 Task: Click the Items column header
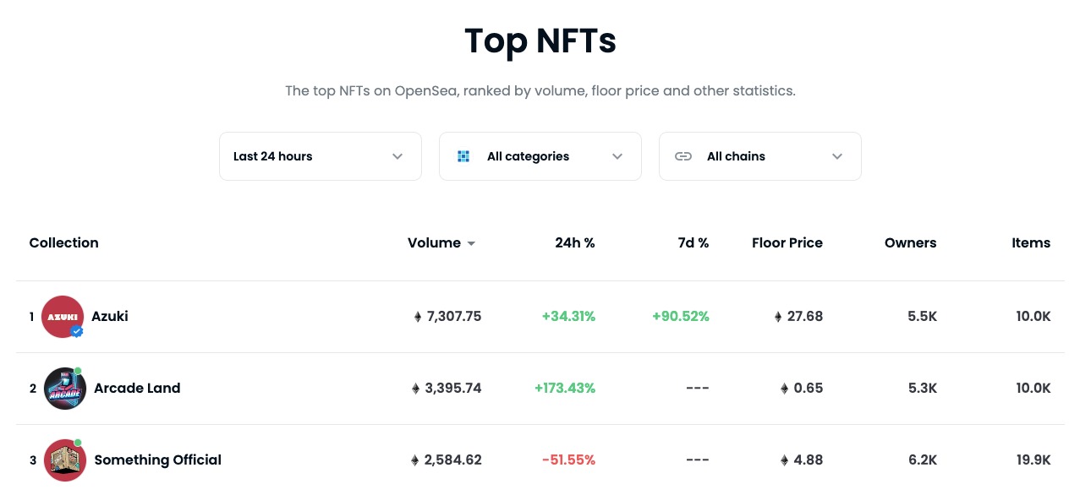pos(1031,243)
